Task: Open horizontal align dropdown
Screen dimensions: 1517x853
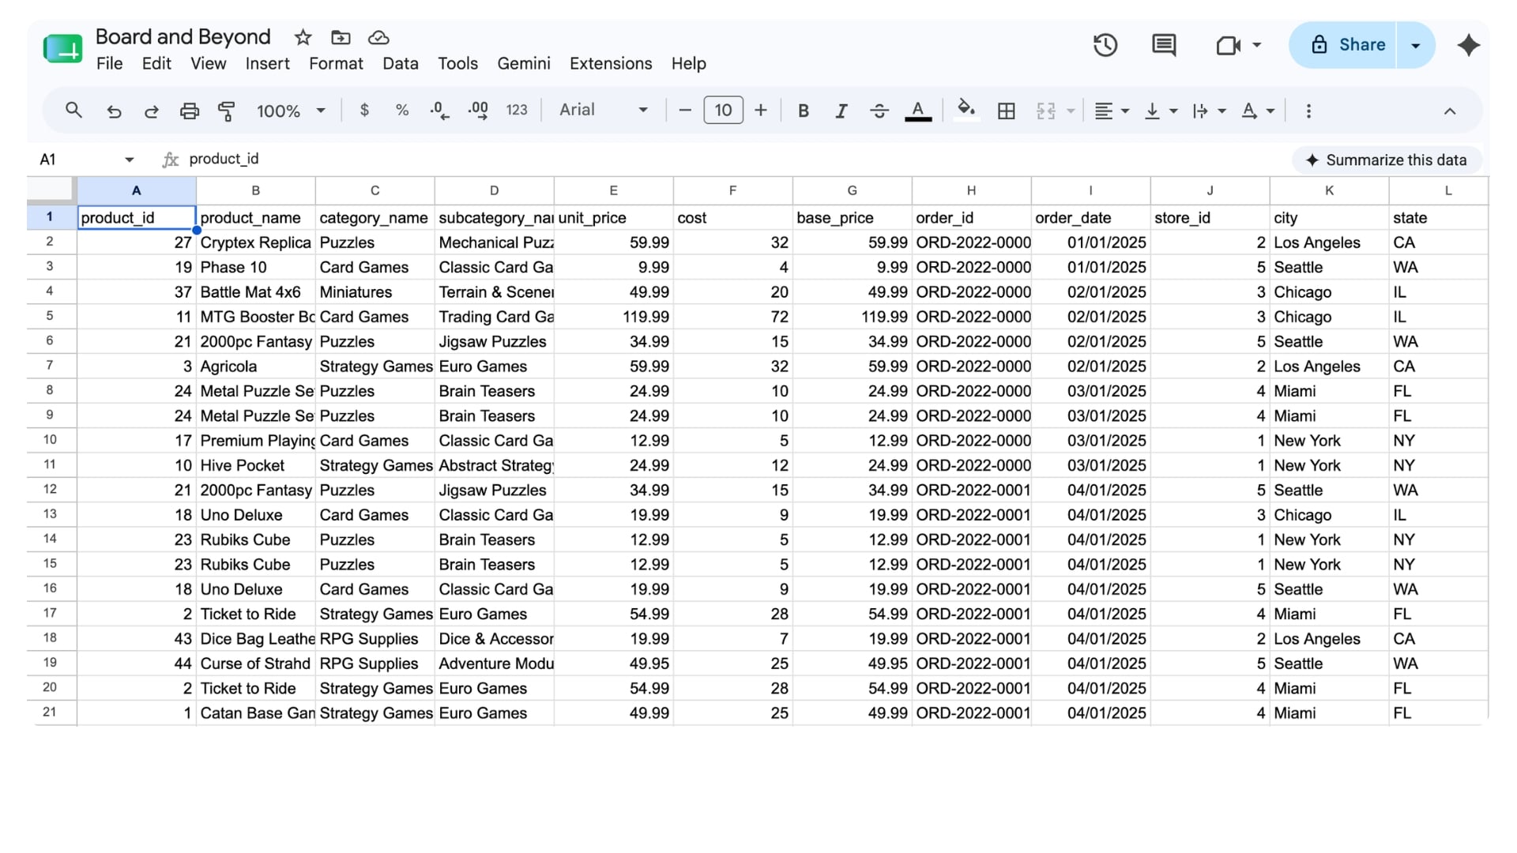Action: [1112, 111]
